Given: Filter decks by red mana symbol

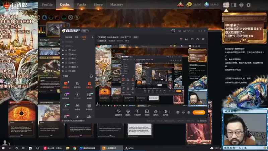Looking at the screenshot, I should click(x=57, y=17).
